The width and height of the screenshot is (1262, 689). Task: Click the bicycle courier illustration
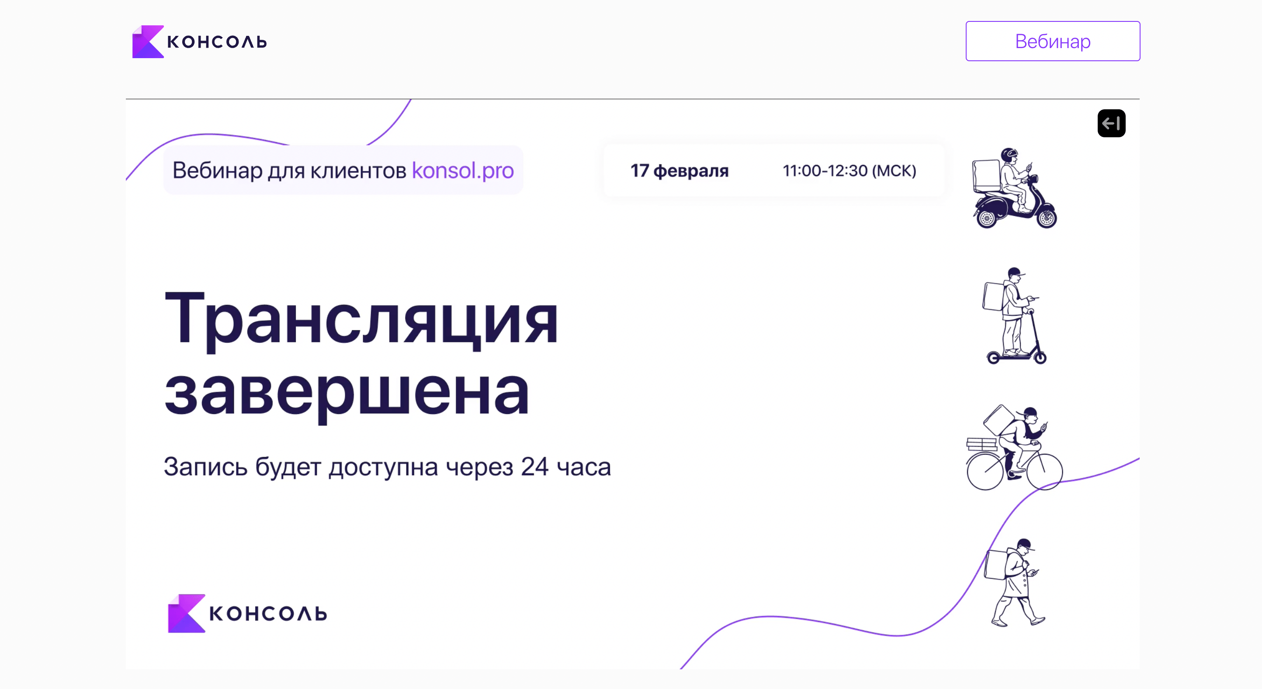[1014, 447]
